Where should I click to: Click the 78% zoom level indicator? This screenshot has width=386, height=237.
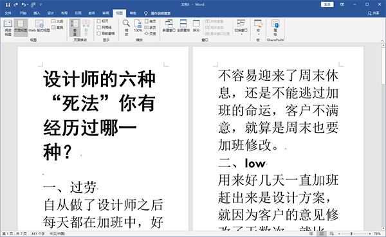tap(377, 234)
